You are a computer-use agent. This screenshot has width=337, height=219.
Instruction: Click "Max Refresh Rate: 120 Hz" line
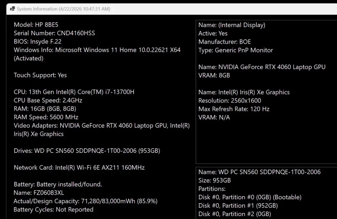coord(234,109)
